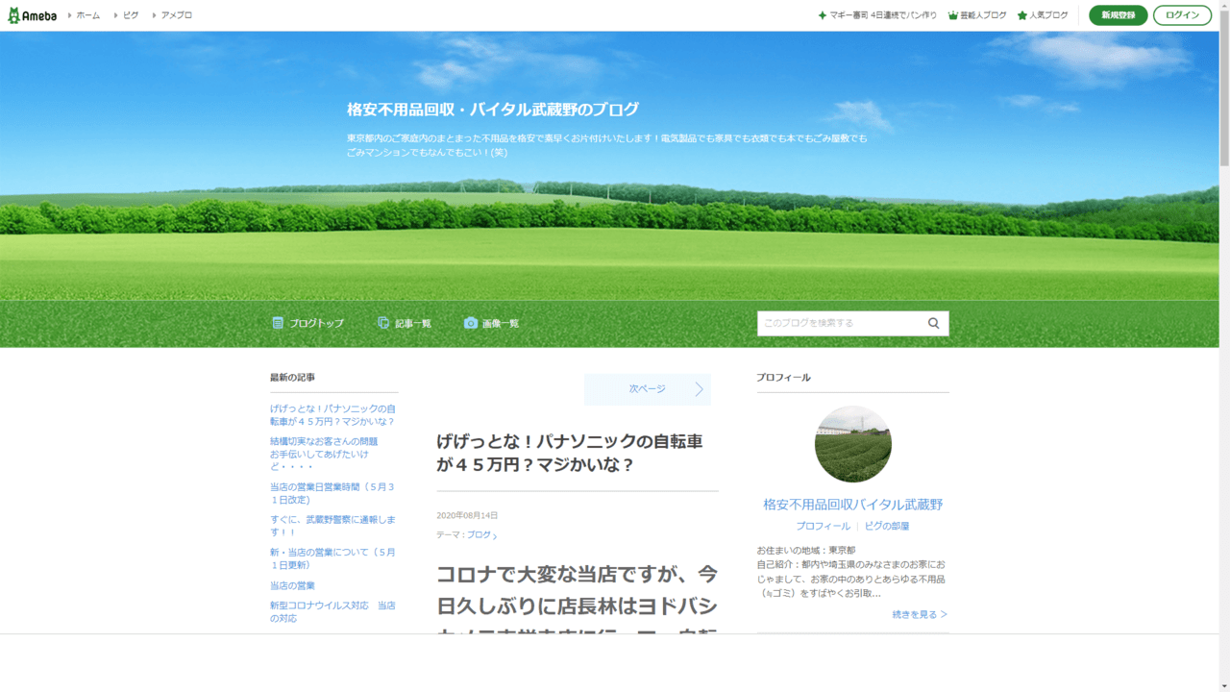Click the diamond icon beside マギー審司 headline
This screenshot has height=692, width=1230.
821,15
